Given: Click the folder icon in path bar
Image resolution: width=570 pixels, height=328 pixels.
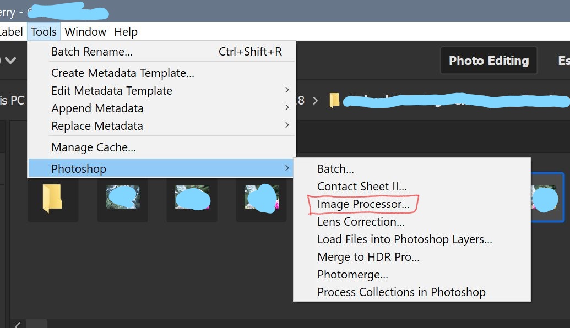Looking at the screenshot, I should (334, 100).
